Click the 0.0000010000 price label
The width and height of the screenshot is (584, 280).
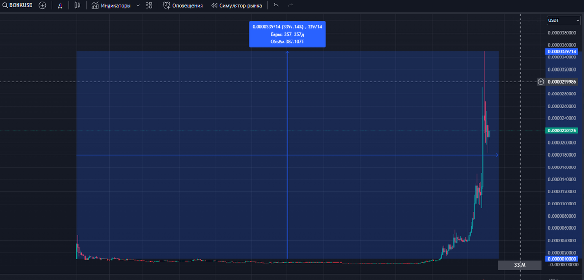point(562,259)
